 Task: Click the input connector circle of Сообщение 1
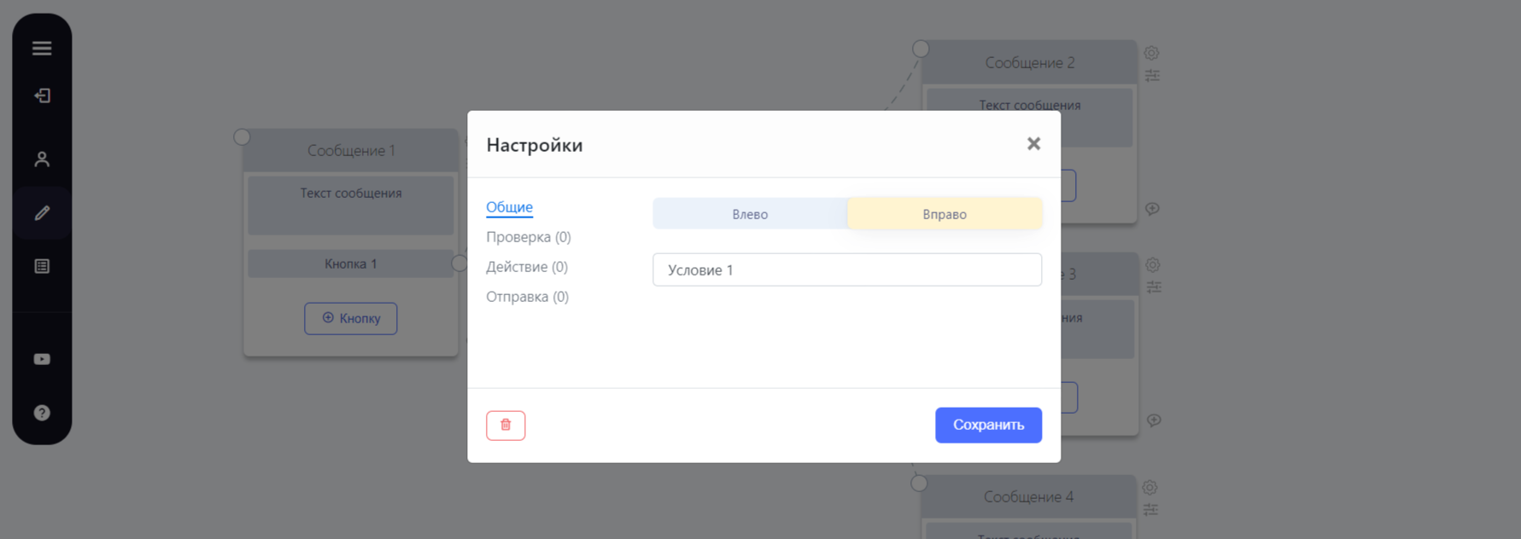243,137
